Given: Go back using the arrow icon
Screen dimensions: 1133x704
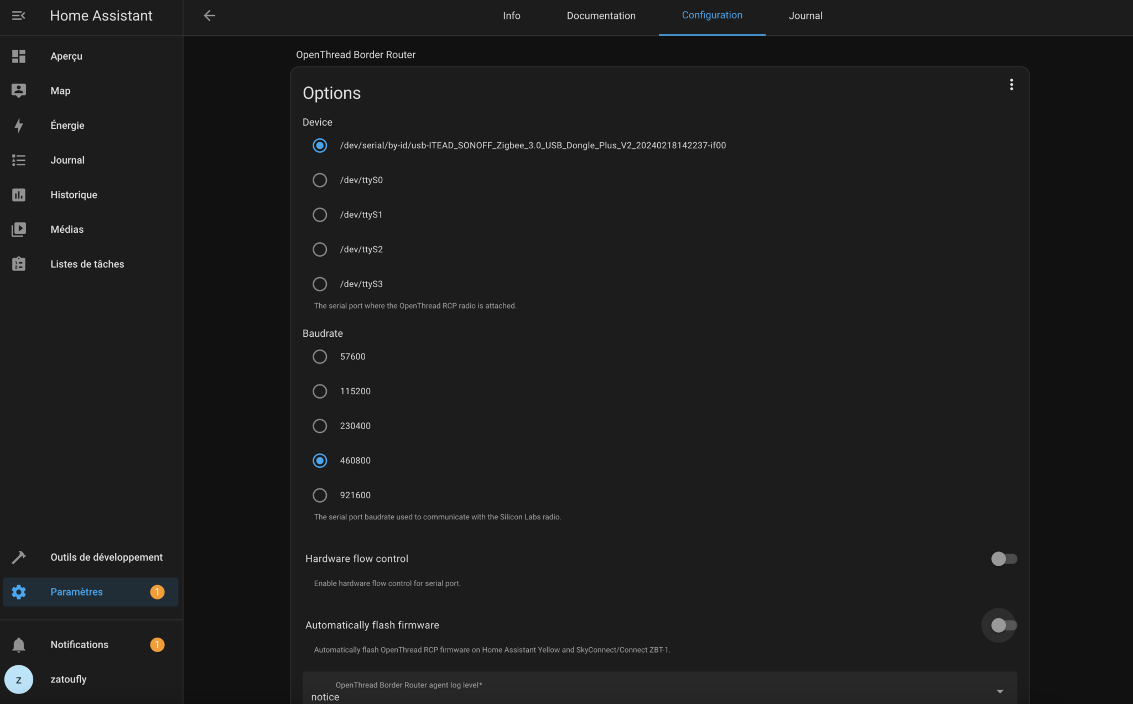Looking at the screenshot, I should [209, 15].
